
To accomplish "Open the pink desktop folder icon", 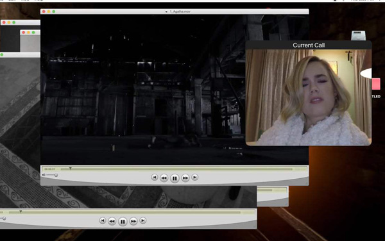I will [376, 84].
